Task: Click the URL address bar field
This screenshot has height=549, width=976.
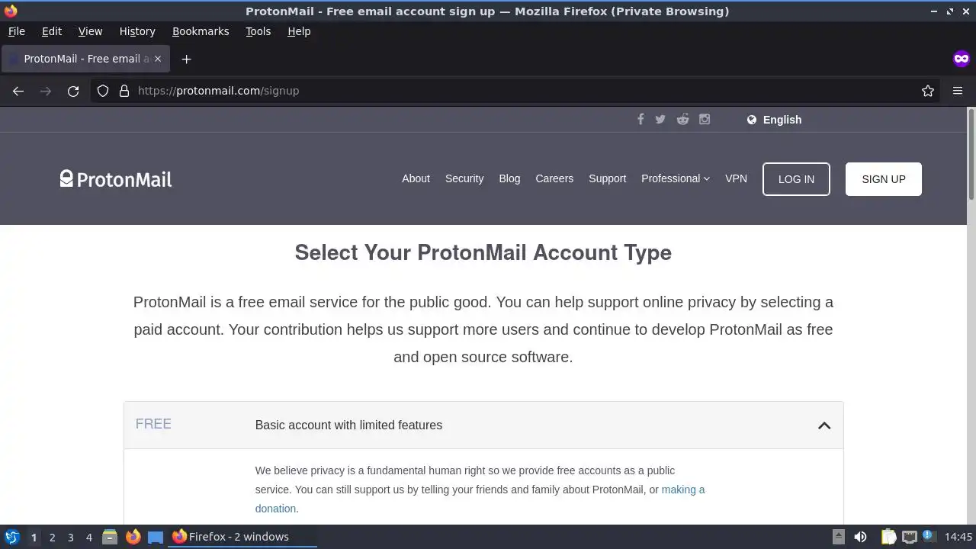Action: pos(518,91)
